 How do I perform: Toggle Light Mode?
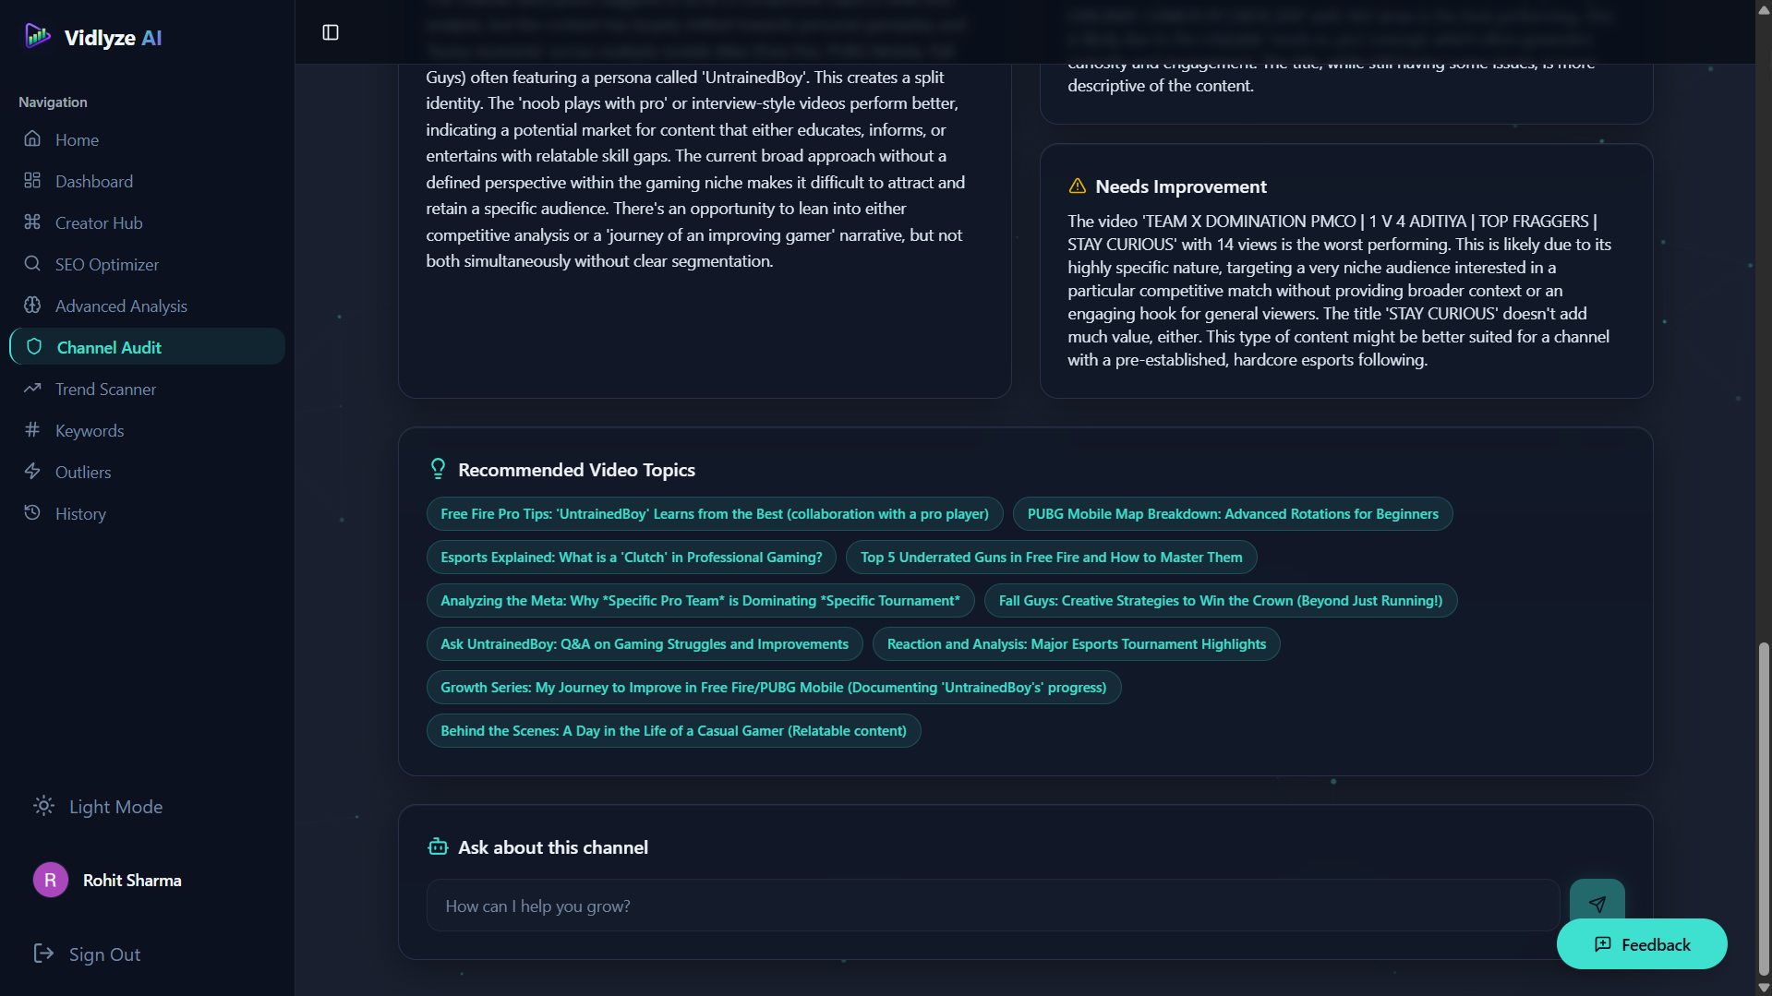(x=96, y=806)
